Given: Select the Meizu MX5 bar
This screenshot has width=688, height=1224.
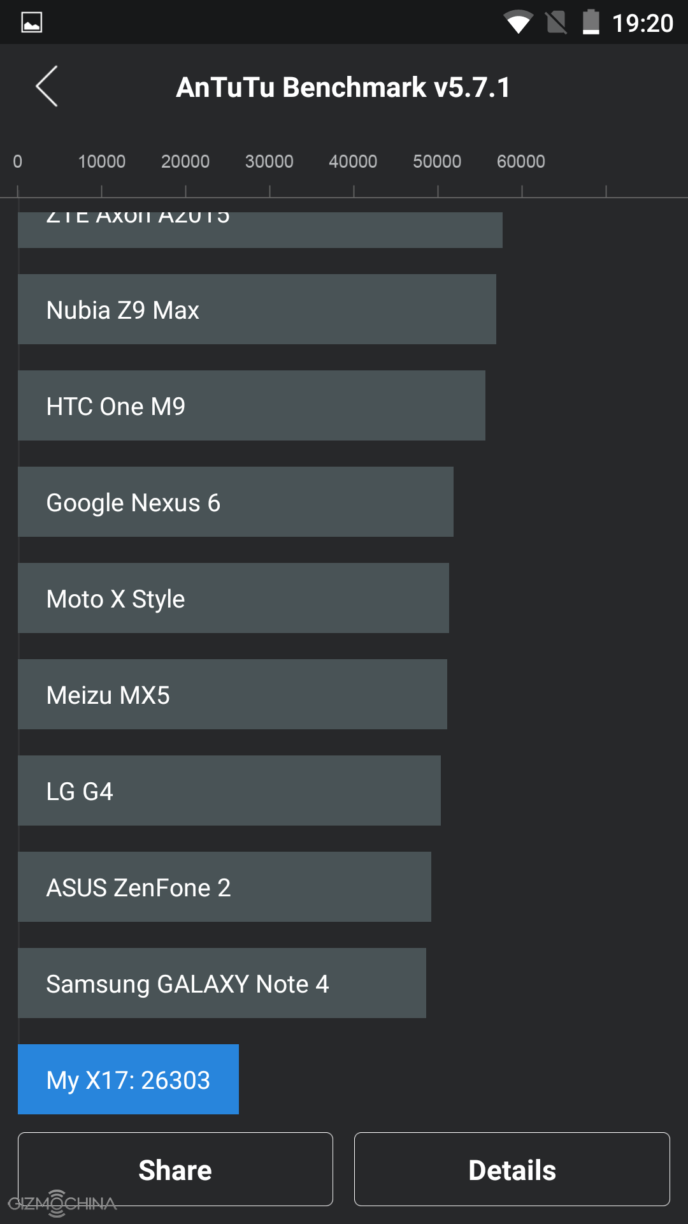Looking at the screenshot, I should tap(233, 694).
